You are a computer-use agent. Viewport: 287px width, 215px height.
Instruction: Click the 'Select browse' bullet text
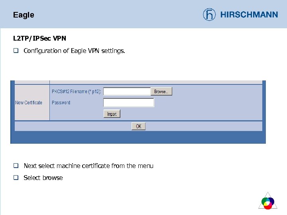tap(43, 178)
